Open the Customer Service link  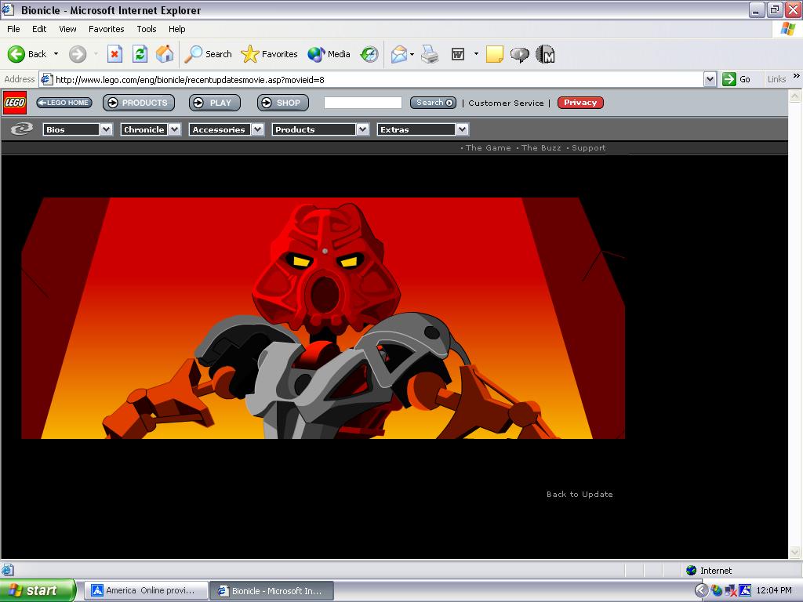tap(506, 103)
